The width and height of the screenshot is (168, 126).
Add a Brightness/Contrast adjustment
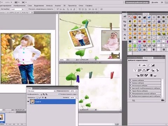click(x=140, y=65)
